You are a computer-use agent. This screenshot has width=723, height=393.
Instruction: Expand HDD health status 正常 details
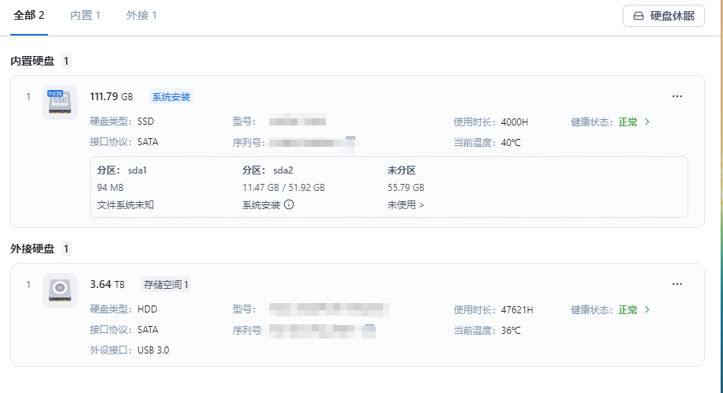coord(647,310)
